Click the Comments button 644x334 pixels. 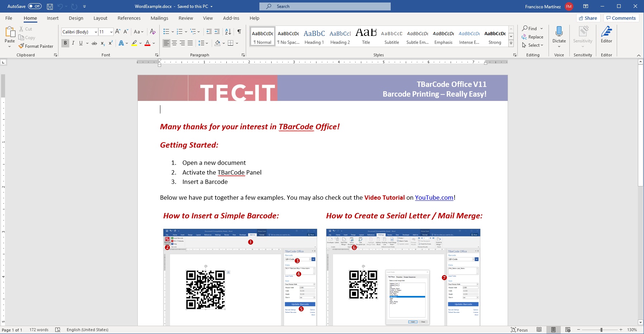coord(621,18)
